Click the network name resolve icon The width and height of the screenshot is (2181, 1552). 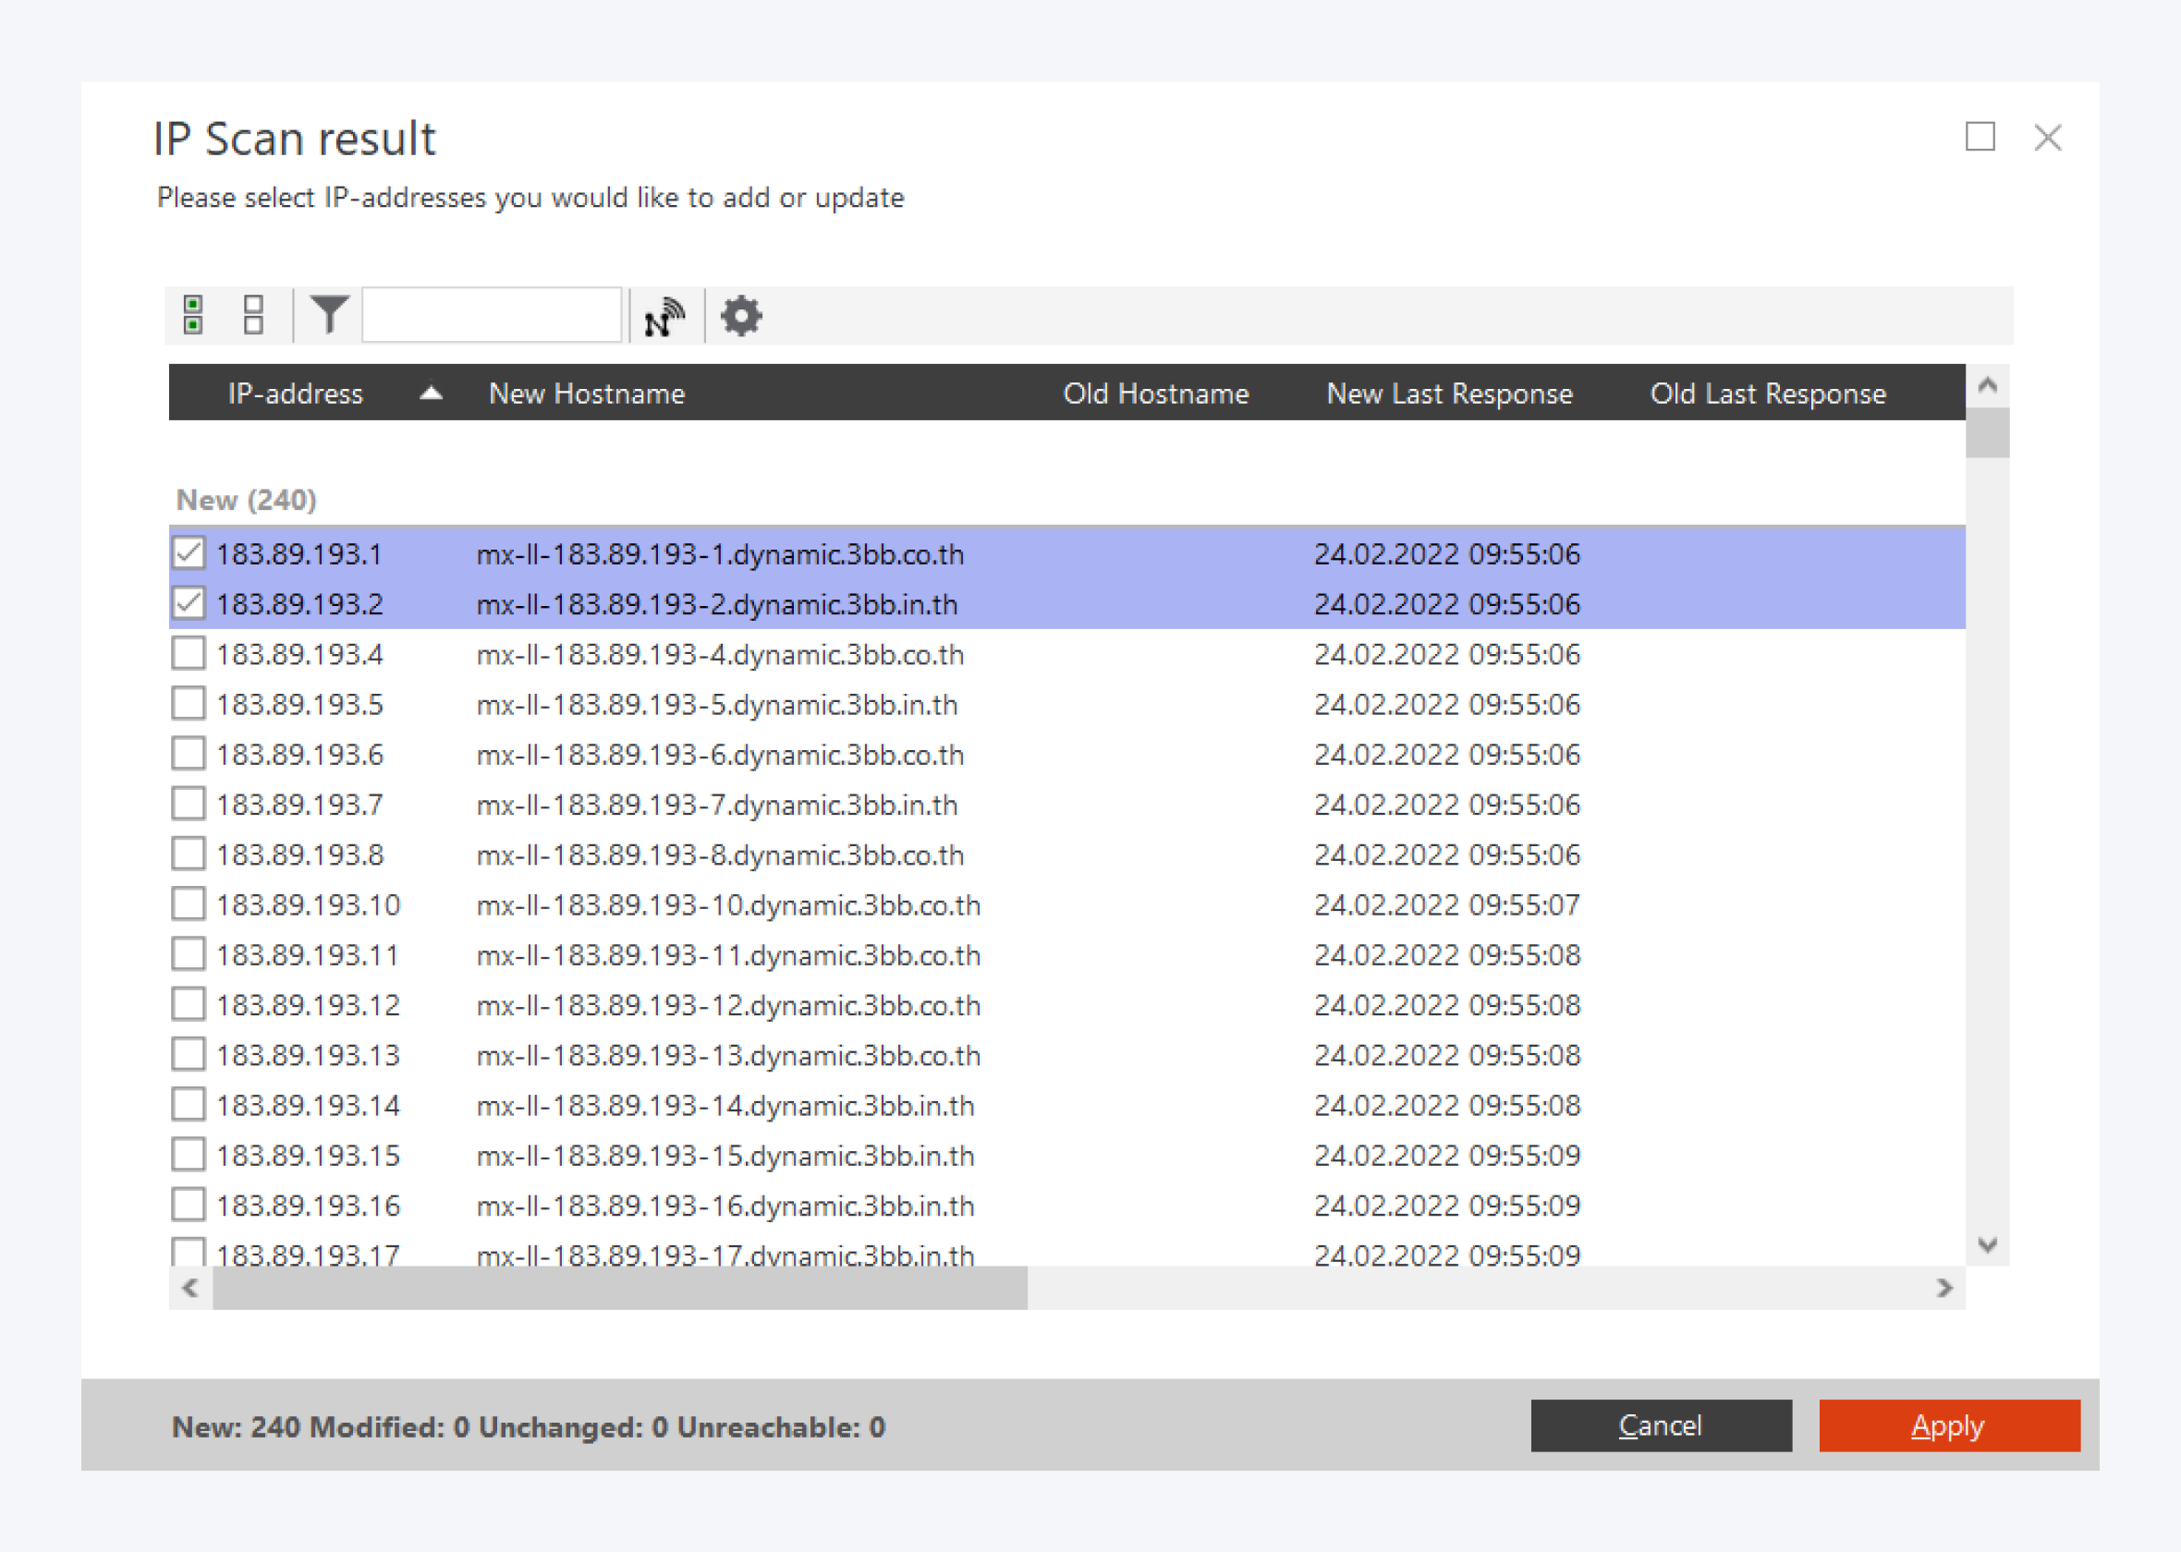click(664, 316)
